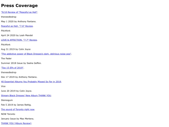Screen dimensions: 169x127
Task: Open the LOVE & AFFECTION 7.7 Review link
Action: click(19, 40)
